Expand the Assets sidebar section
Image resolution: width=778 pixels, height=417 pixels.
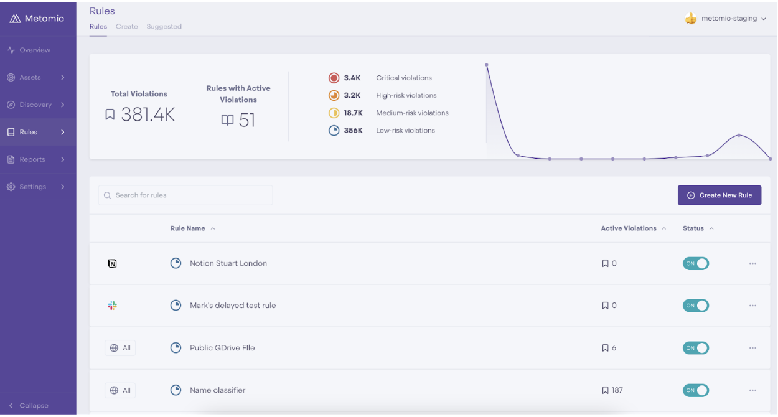pyautogui.click(x=38, y=77)
